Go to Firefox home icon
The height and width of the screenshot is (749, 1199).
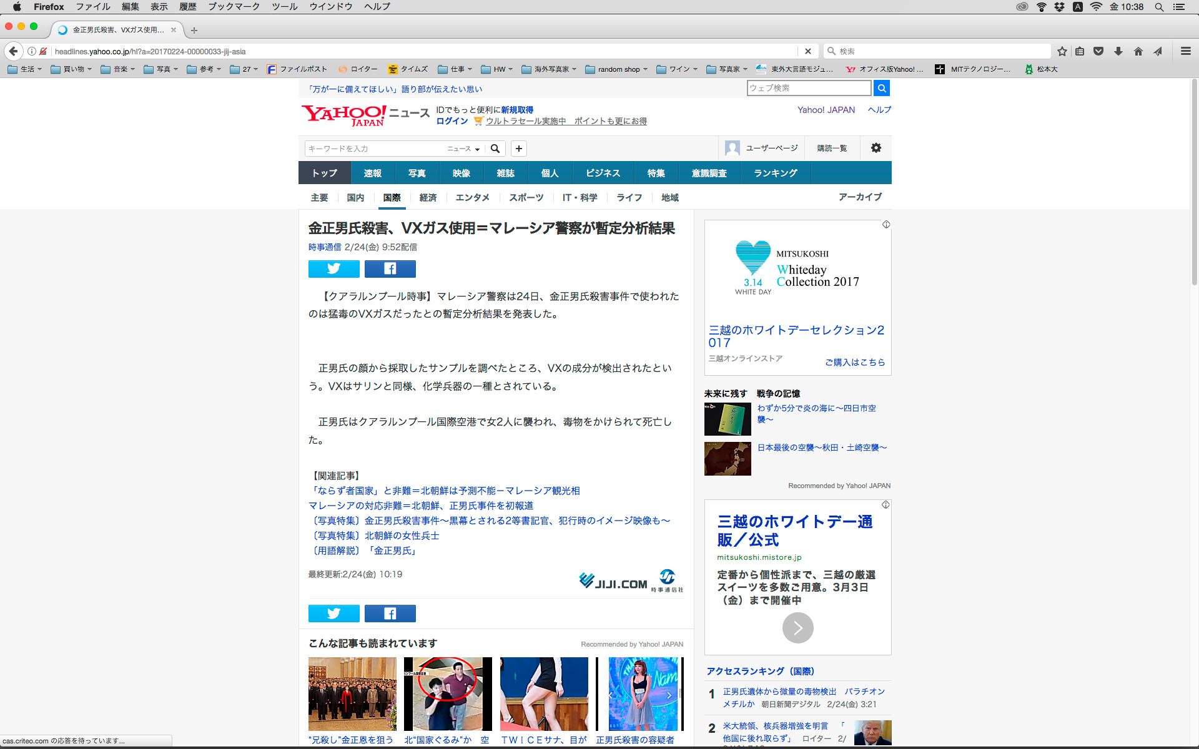1138,51
